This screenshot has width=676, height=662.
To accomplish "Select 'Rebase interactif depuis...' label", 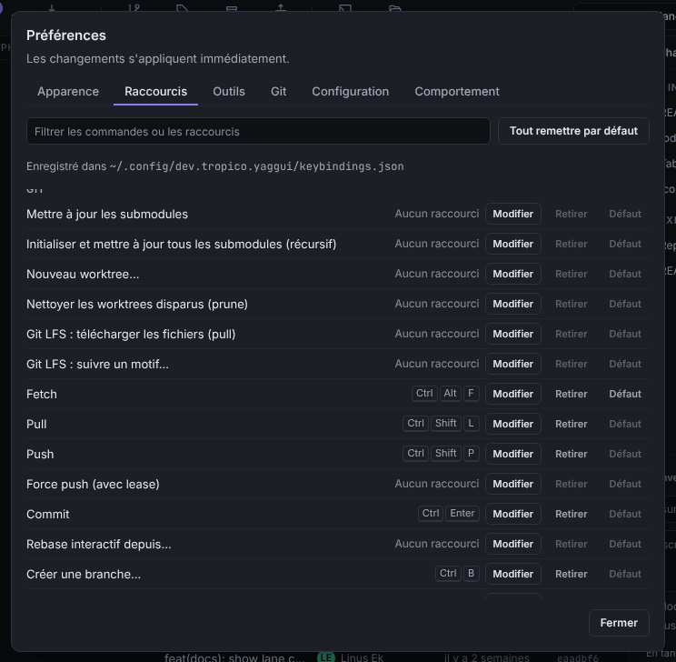I will point(99,544).
